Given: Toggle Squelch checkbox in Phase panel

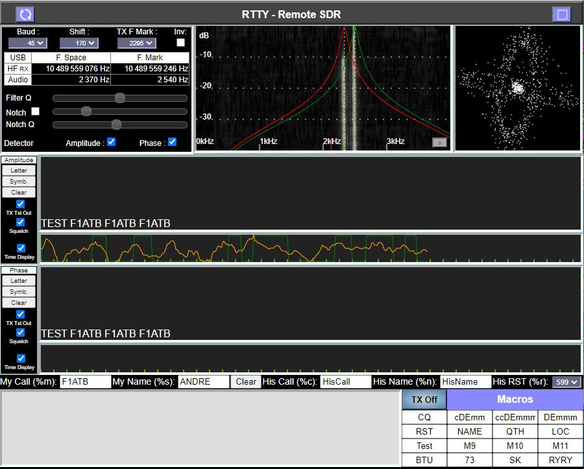Looking at the screenshot, I should tap(21, 332).
